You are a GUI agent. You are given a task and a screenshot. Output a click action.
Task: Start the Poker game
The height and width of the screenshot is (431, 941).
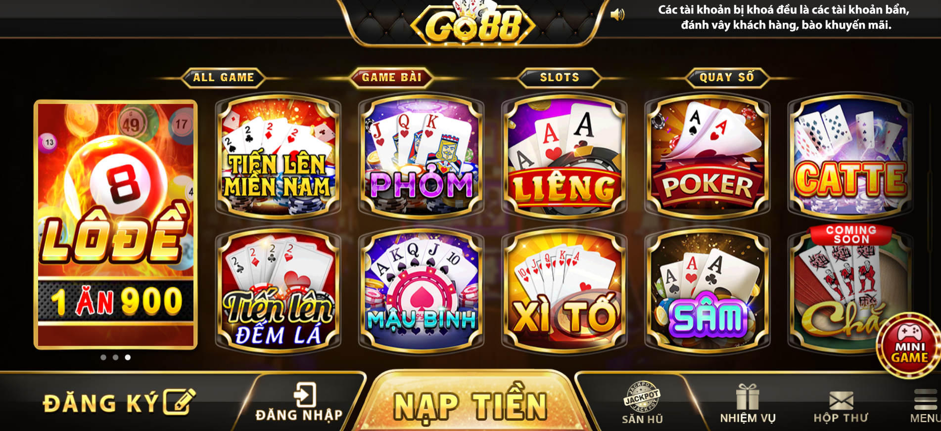pos(707,156)
